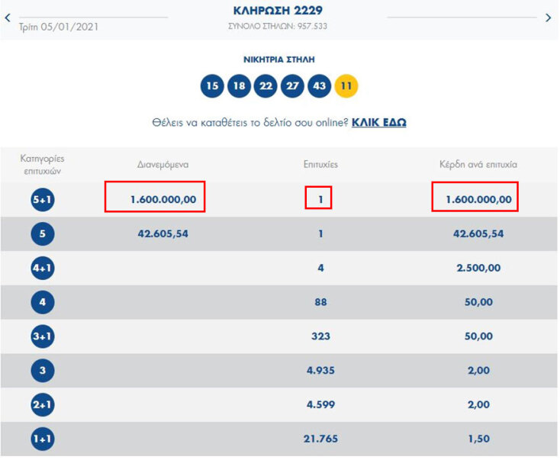Click the yellow Joker ball 11
560x460 pixels.
pos(346,86)
